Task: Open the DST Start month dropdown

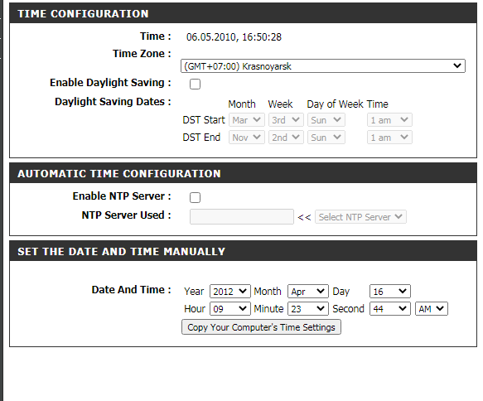Action: click(246, 120)
